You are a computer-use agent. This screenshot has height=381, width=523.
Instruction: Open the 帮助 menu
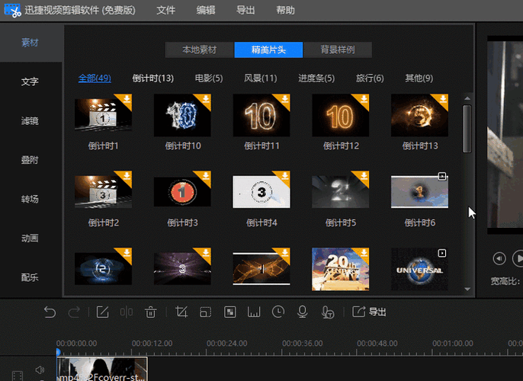[x=285, y=11]
